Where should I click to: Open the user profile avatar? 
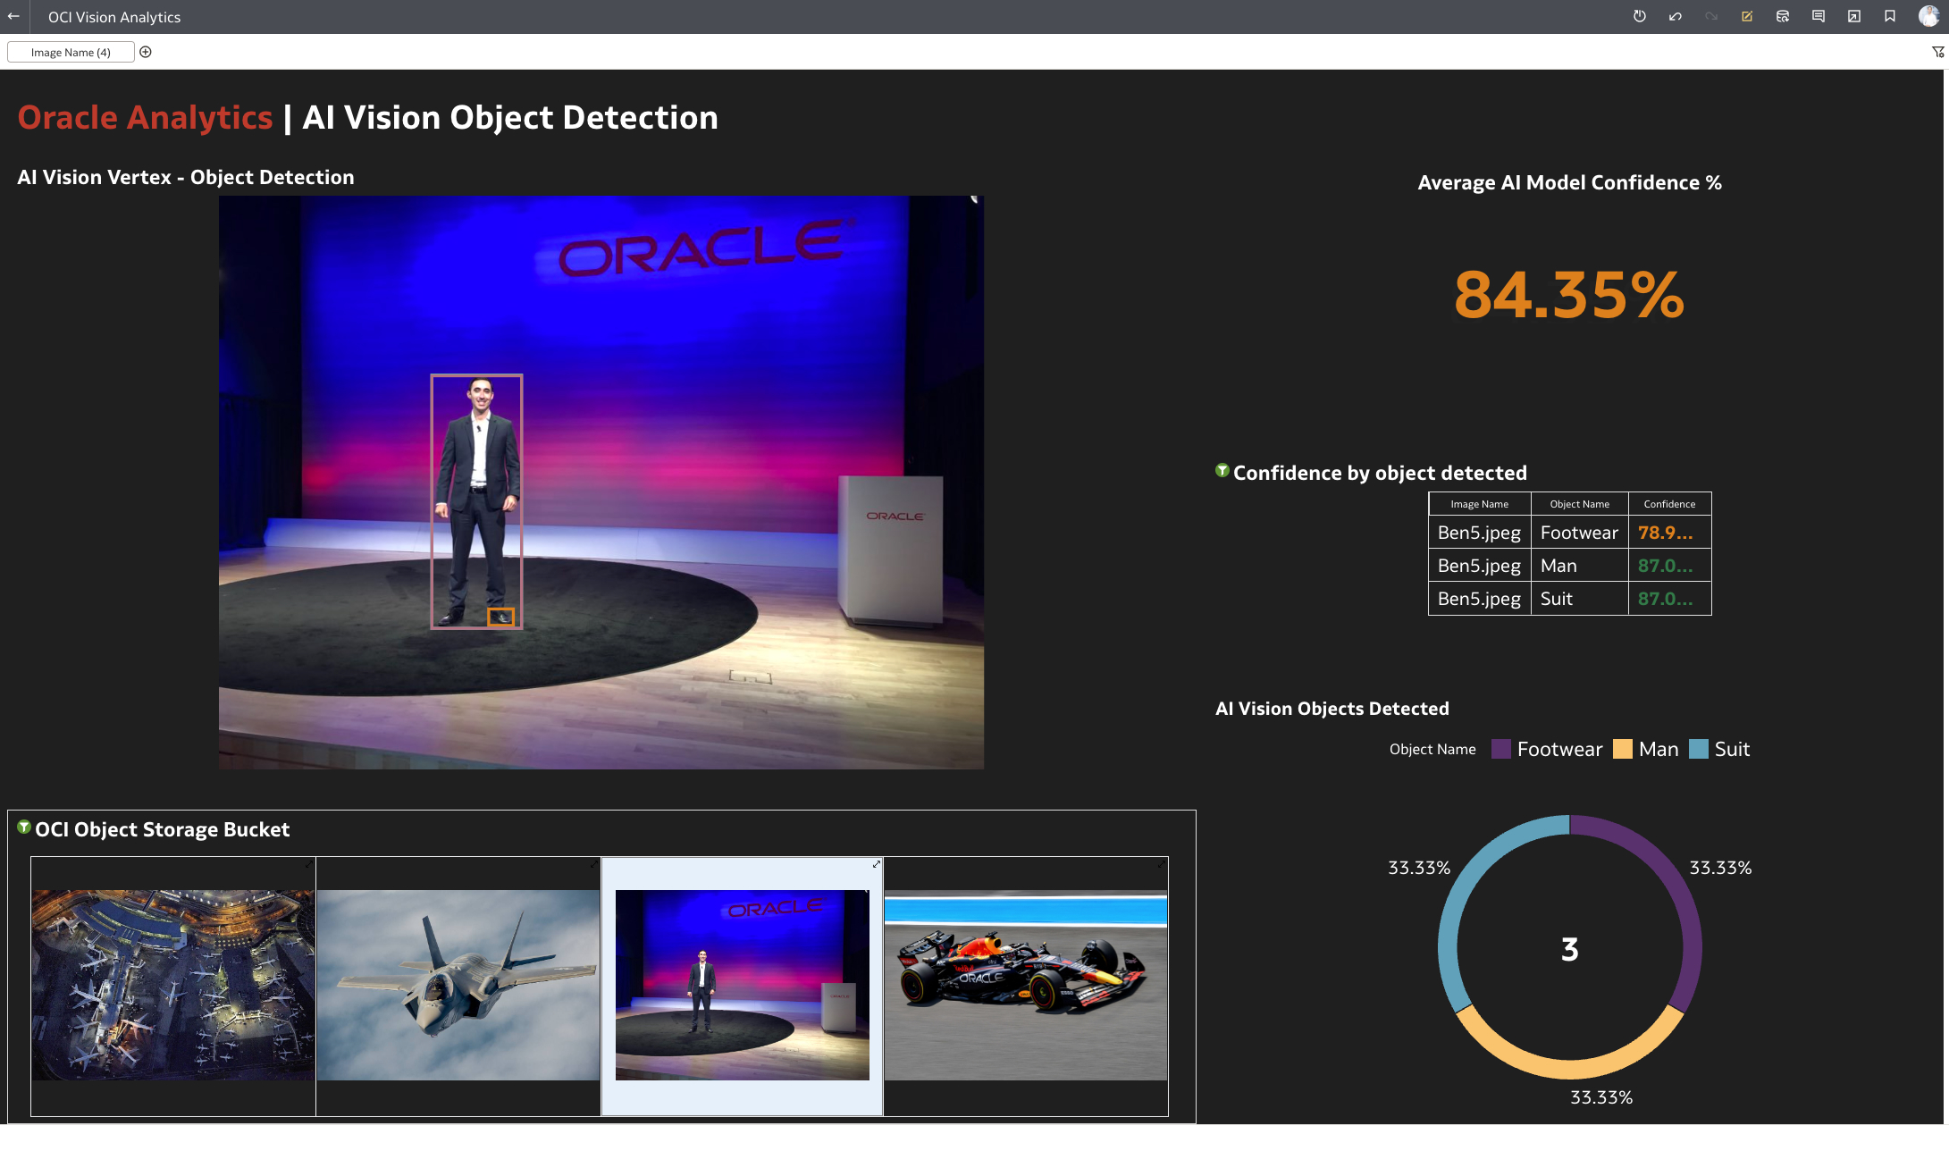click(x=1928, y=16)
